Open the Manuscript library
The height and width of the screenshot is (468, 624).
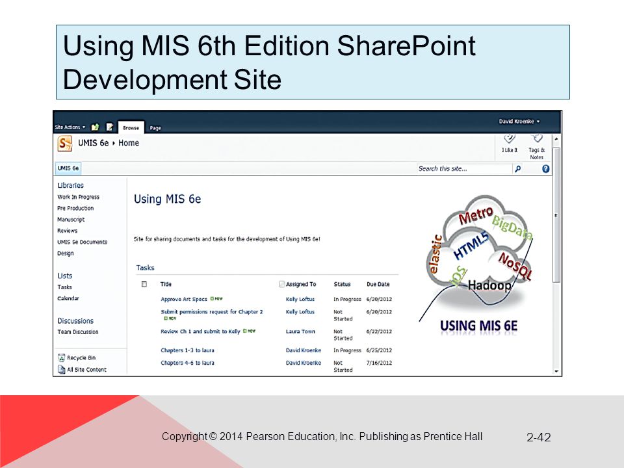pos(71,219)
